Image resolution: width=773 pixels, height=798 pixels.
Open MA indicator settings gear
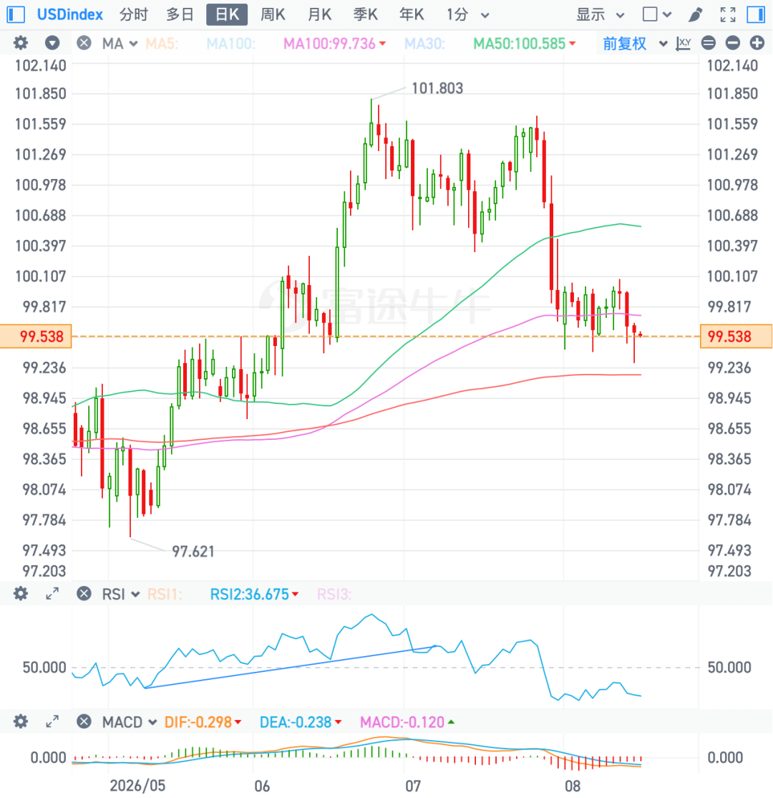click(20, 43)
